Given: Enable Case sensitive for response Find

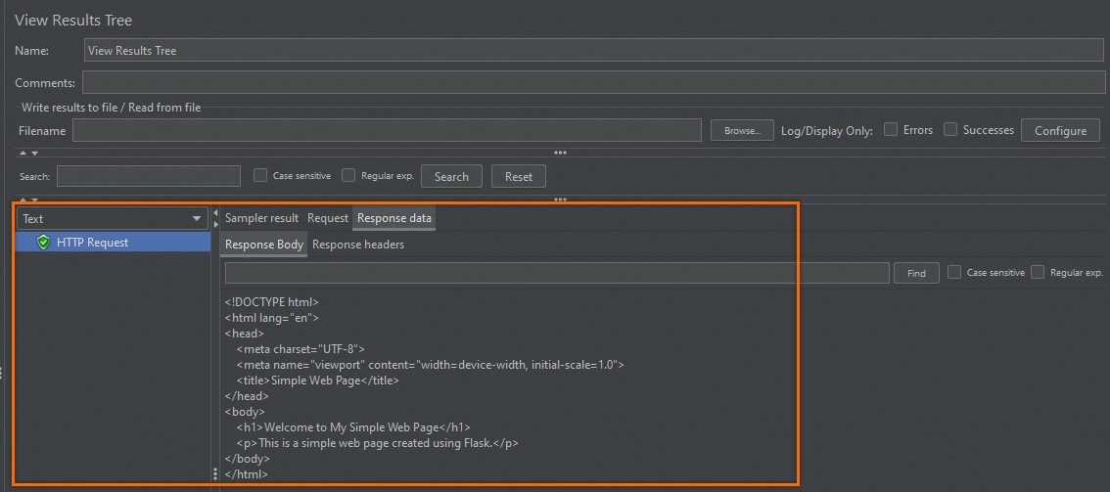Looking at the screenshot, I should [954, 272].
